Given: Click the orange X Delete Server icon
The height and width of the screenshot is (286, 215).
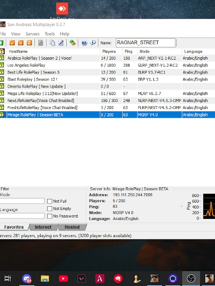Looking at the screenshot, I should pyautogui.click(x=21, y=43).
